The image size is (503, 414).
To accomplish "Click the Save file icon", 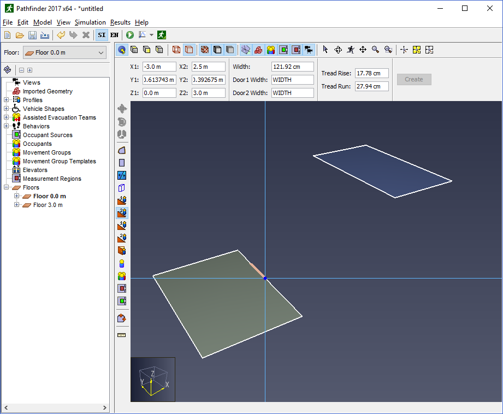I will pos(32,35).
